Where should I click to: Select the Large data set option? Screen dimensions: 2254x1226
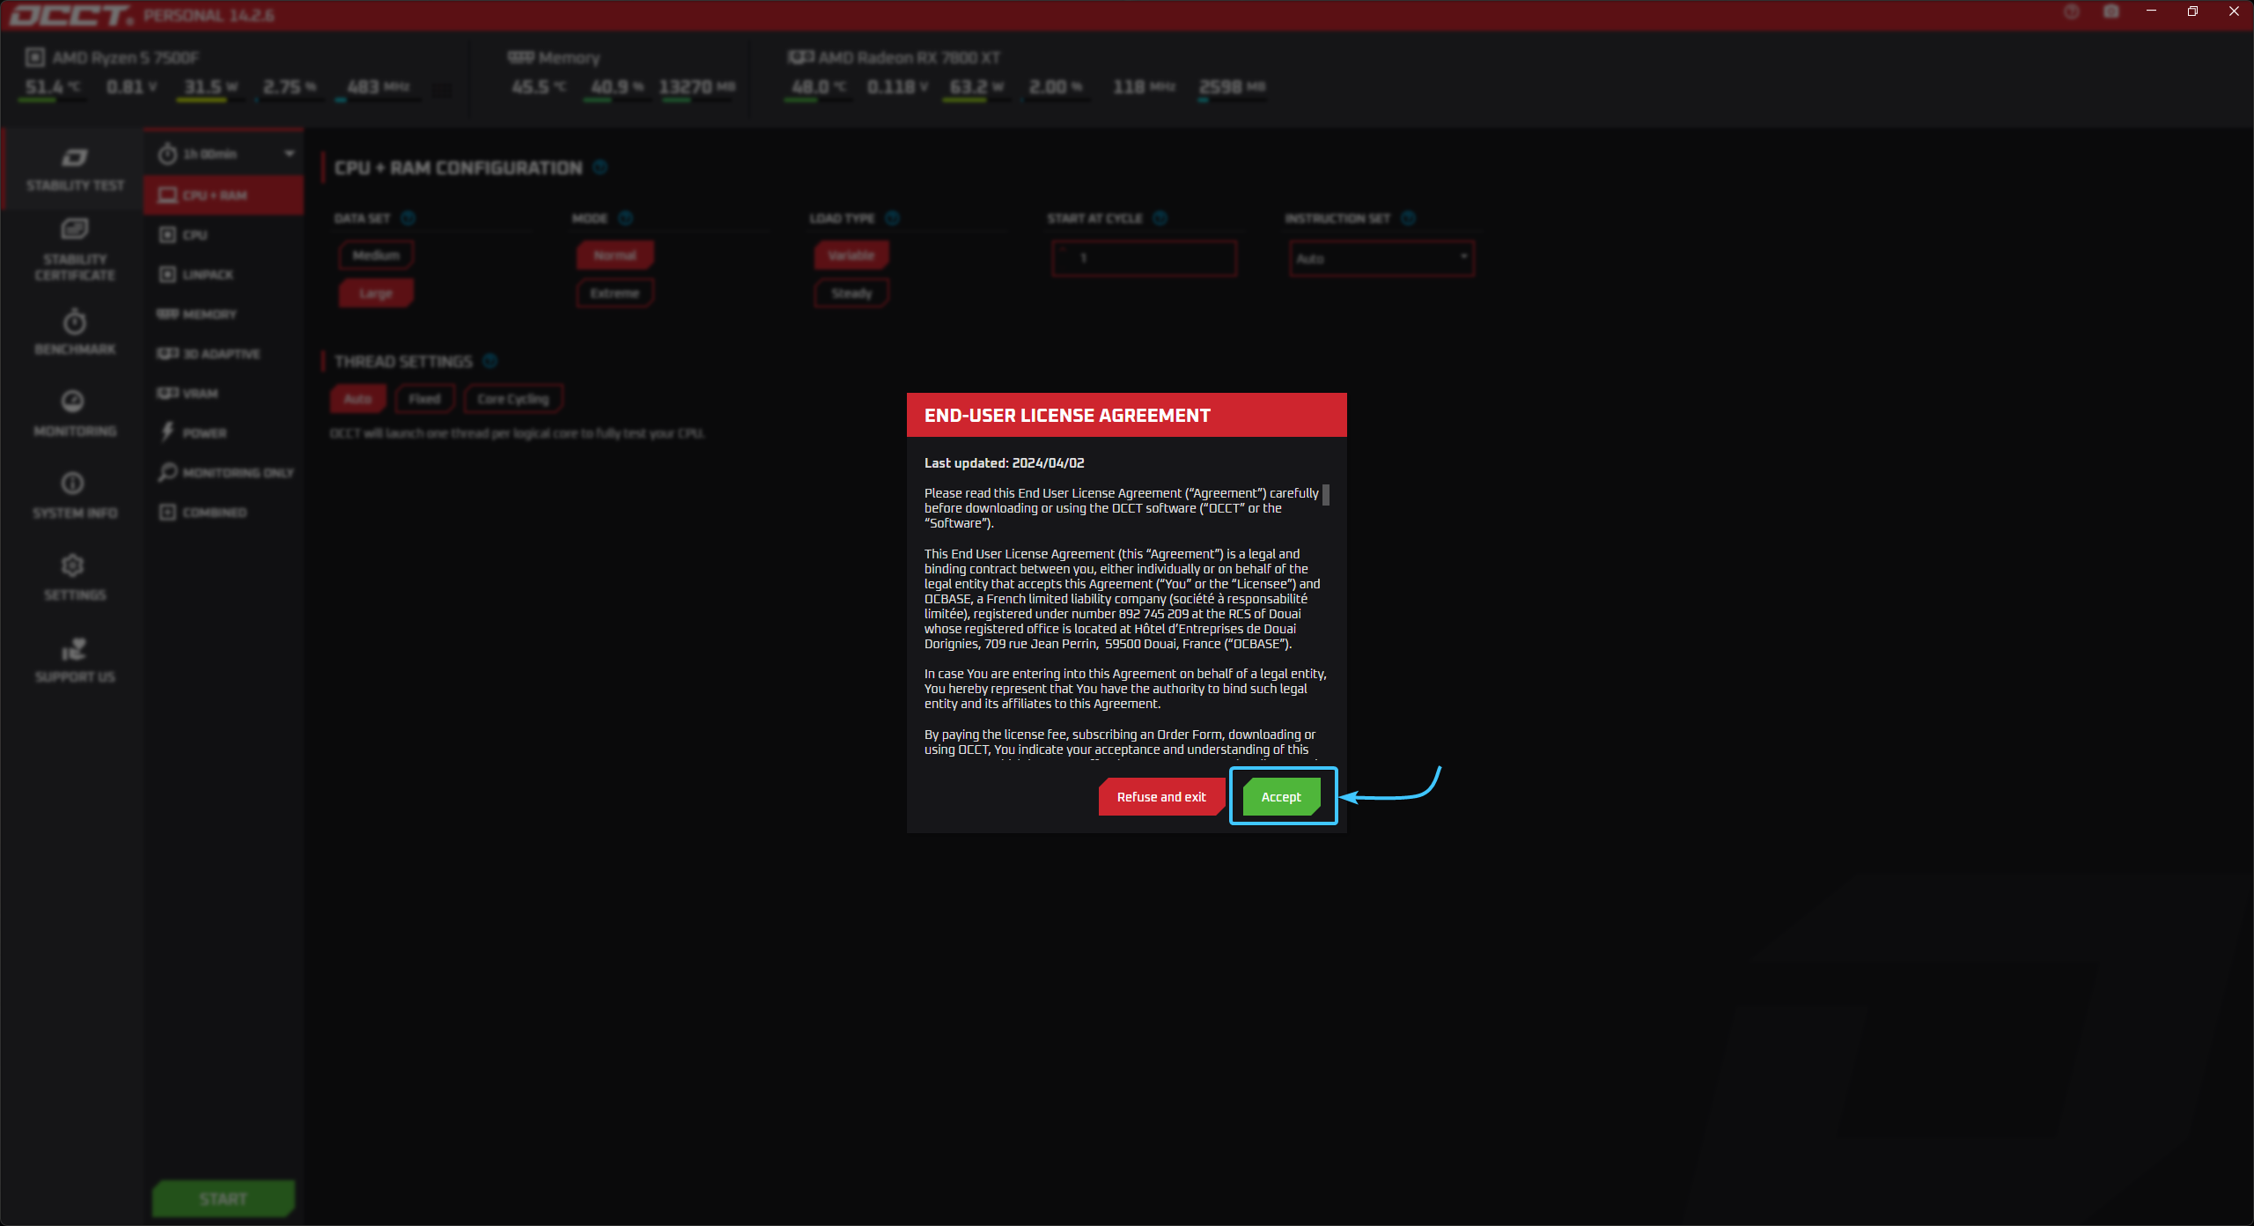click(375, 293)
